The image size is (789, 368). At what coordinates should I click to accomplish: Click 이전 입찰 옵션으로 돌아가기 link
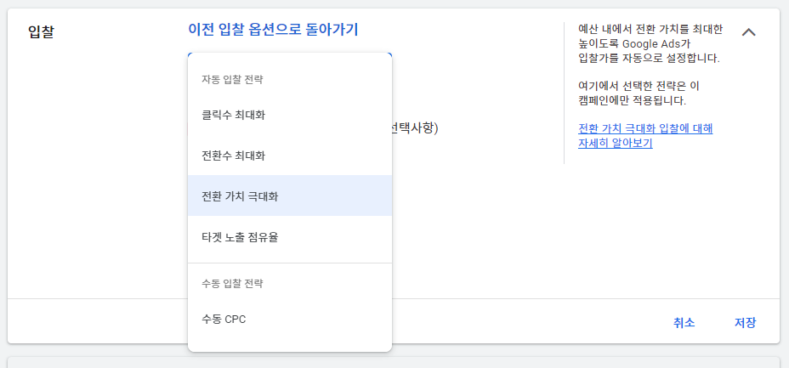273,30
